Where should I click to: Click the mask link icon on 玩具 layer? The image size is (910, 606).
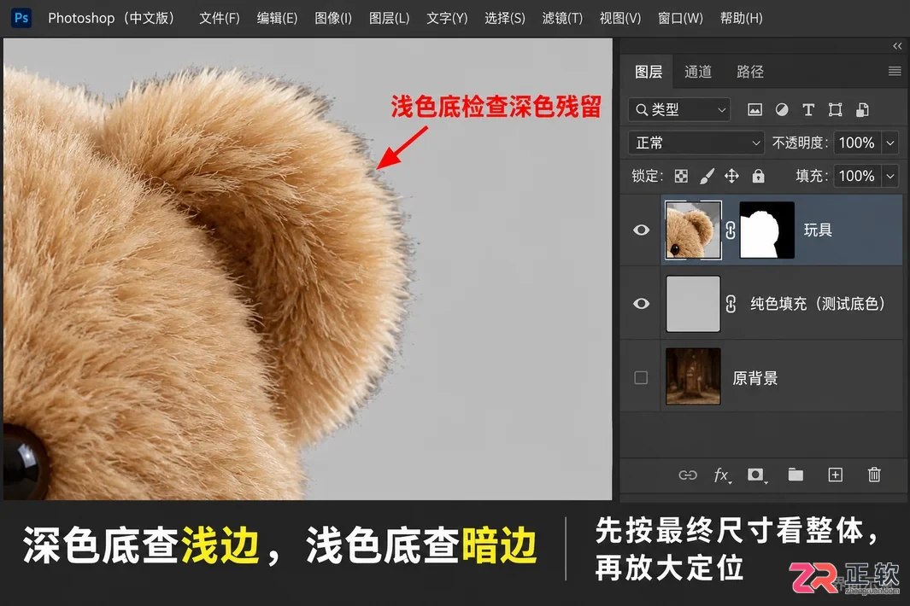731,230
